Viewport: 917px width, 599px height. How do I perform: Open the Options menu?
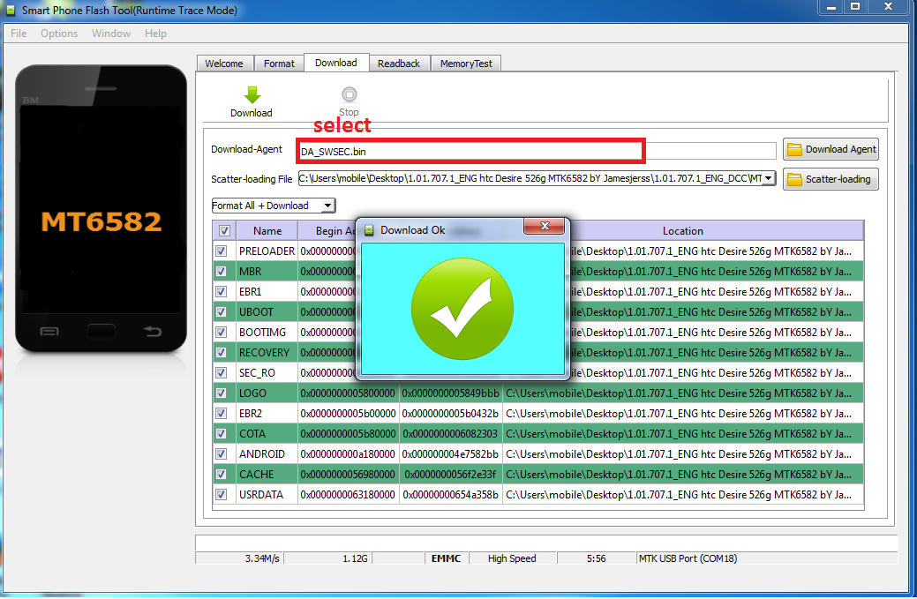tap(59, 34)
